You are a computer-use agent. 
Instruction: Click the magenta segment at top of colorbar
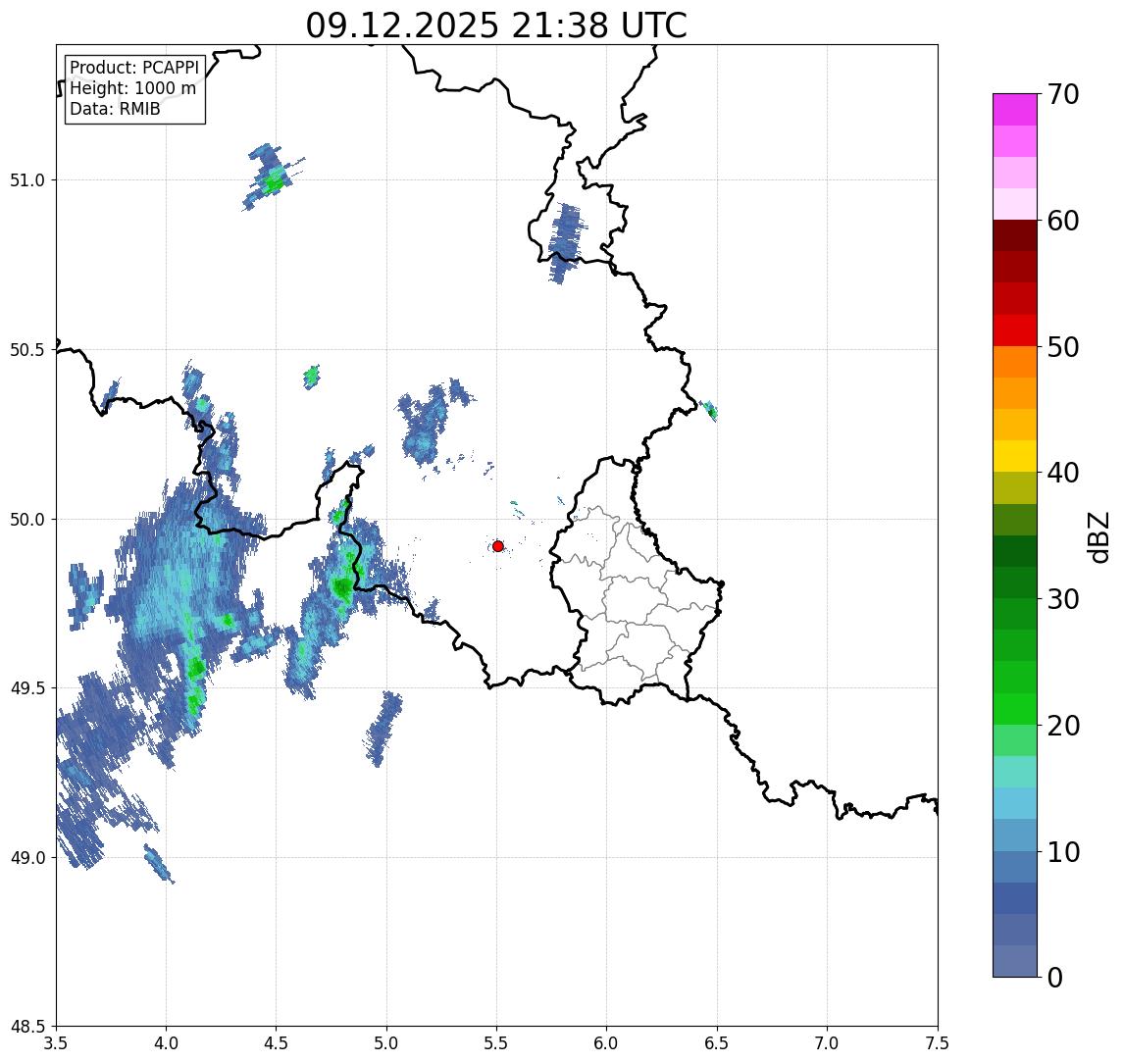click(1015, 110)
